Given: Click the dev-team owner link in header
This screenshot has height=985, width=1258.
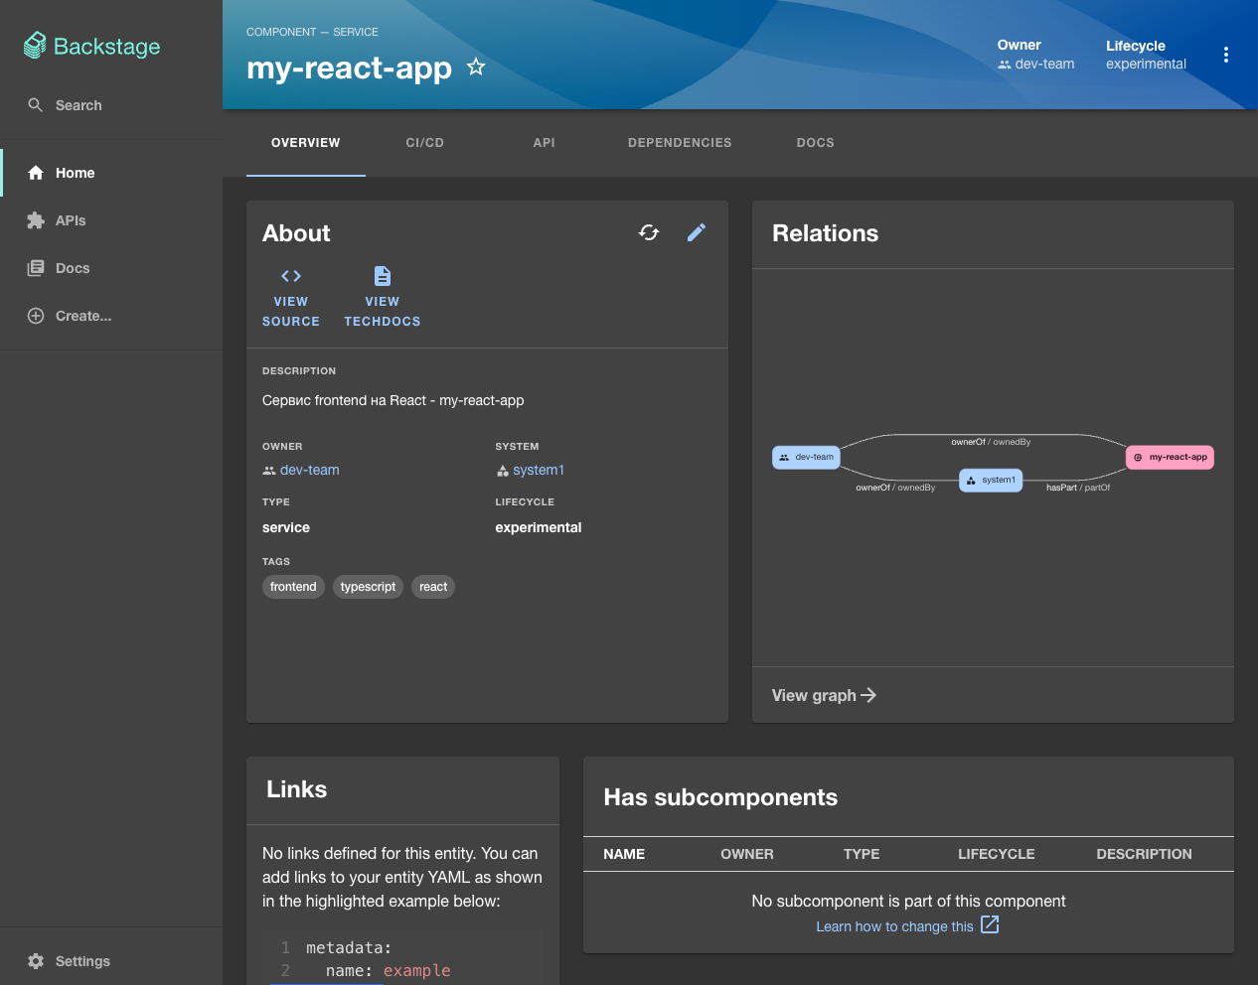Looking at the screenshot, I should click(1036, 64).
